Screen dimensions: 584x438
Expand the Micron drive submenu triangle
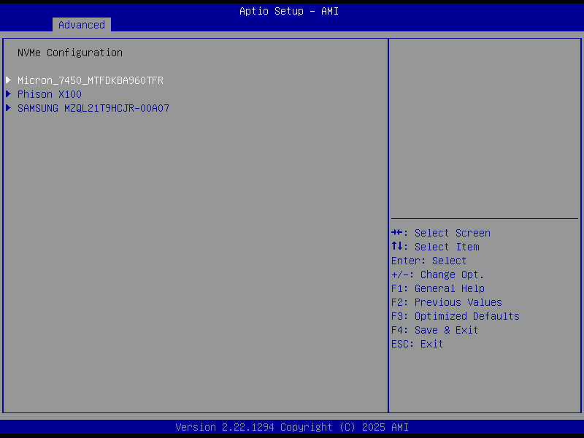(8, 80)
